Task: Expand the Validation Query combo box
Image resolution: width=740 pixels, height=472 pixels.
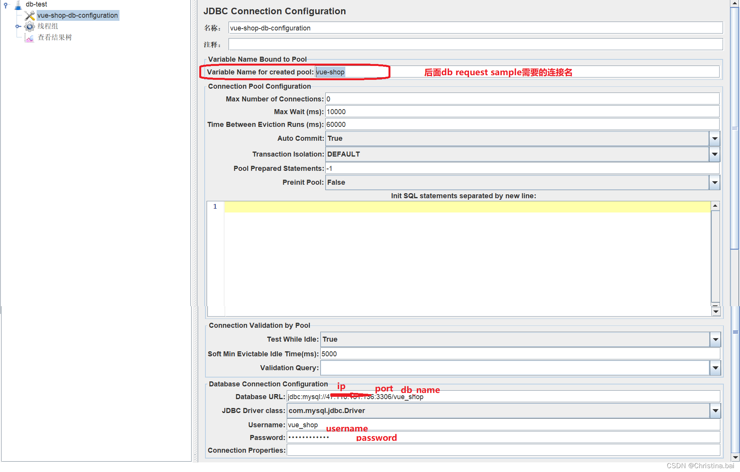Action: 715,368
